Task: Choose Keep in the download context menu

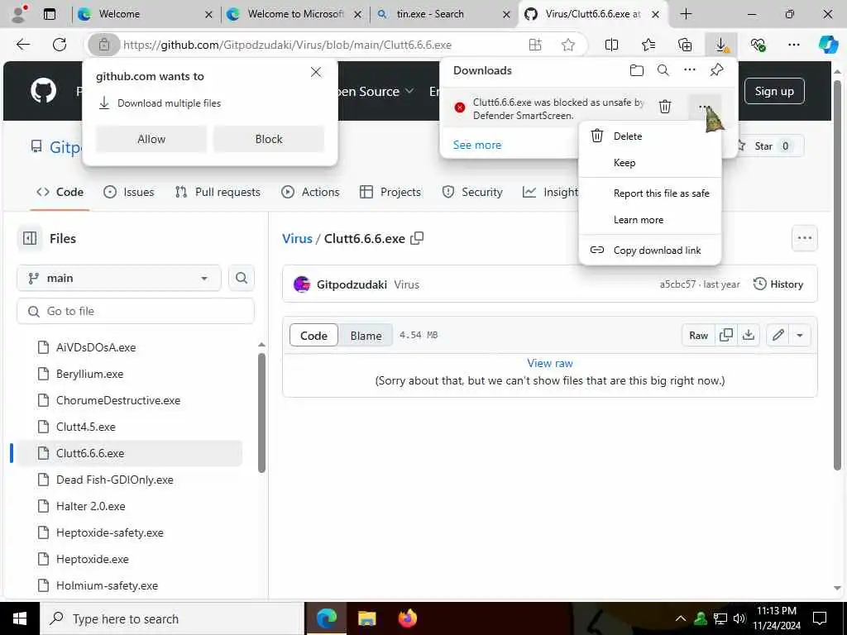Action: [x=650, y=163]
